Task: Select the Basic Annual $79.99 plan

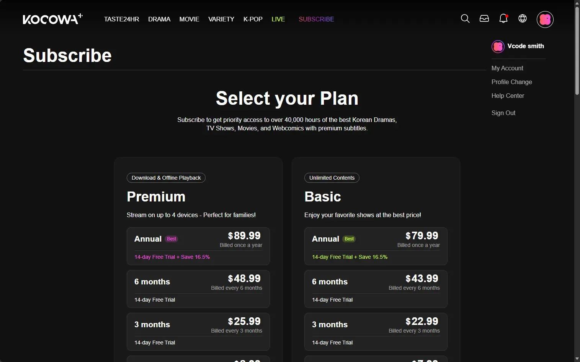Action: click(x=376, y=246)
